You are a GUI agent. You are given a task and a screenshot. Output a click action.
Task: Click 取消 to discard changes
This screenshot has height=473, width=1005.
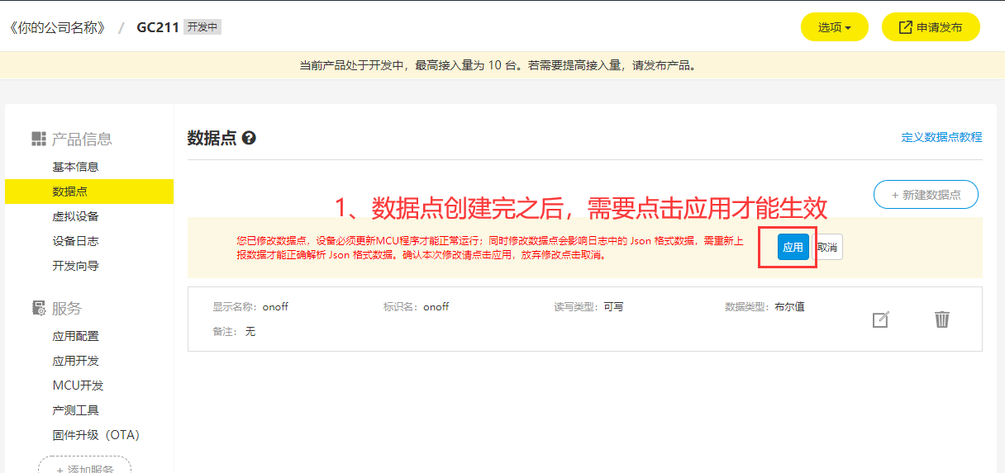(828, 247)
